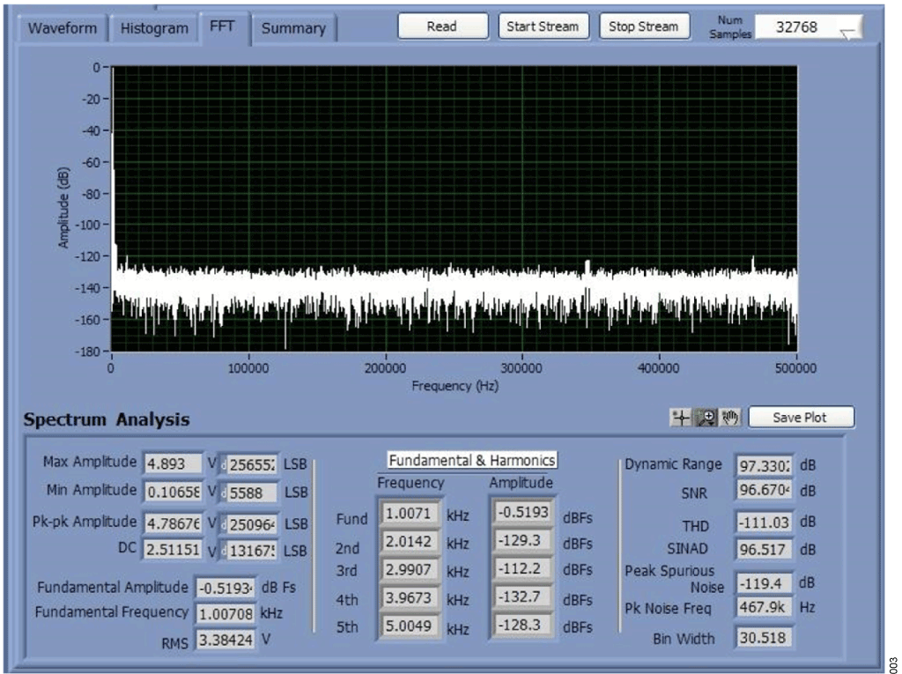Select the crosshair cursor tool

point(681,418)
